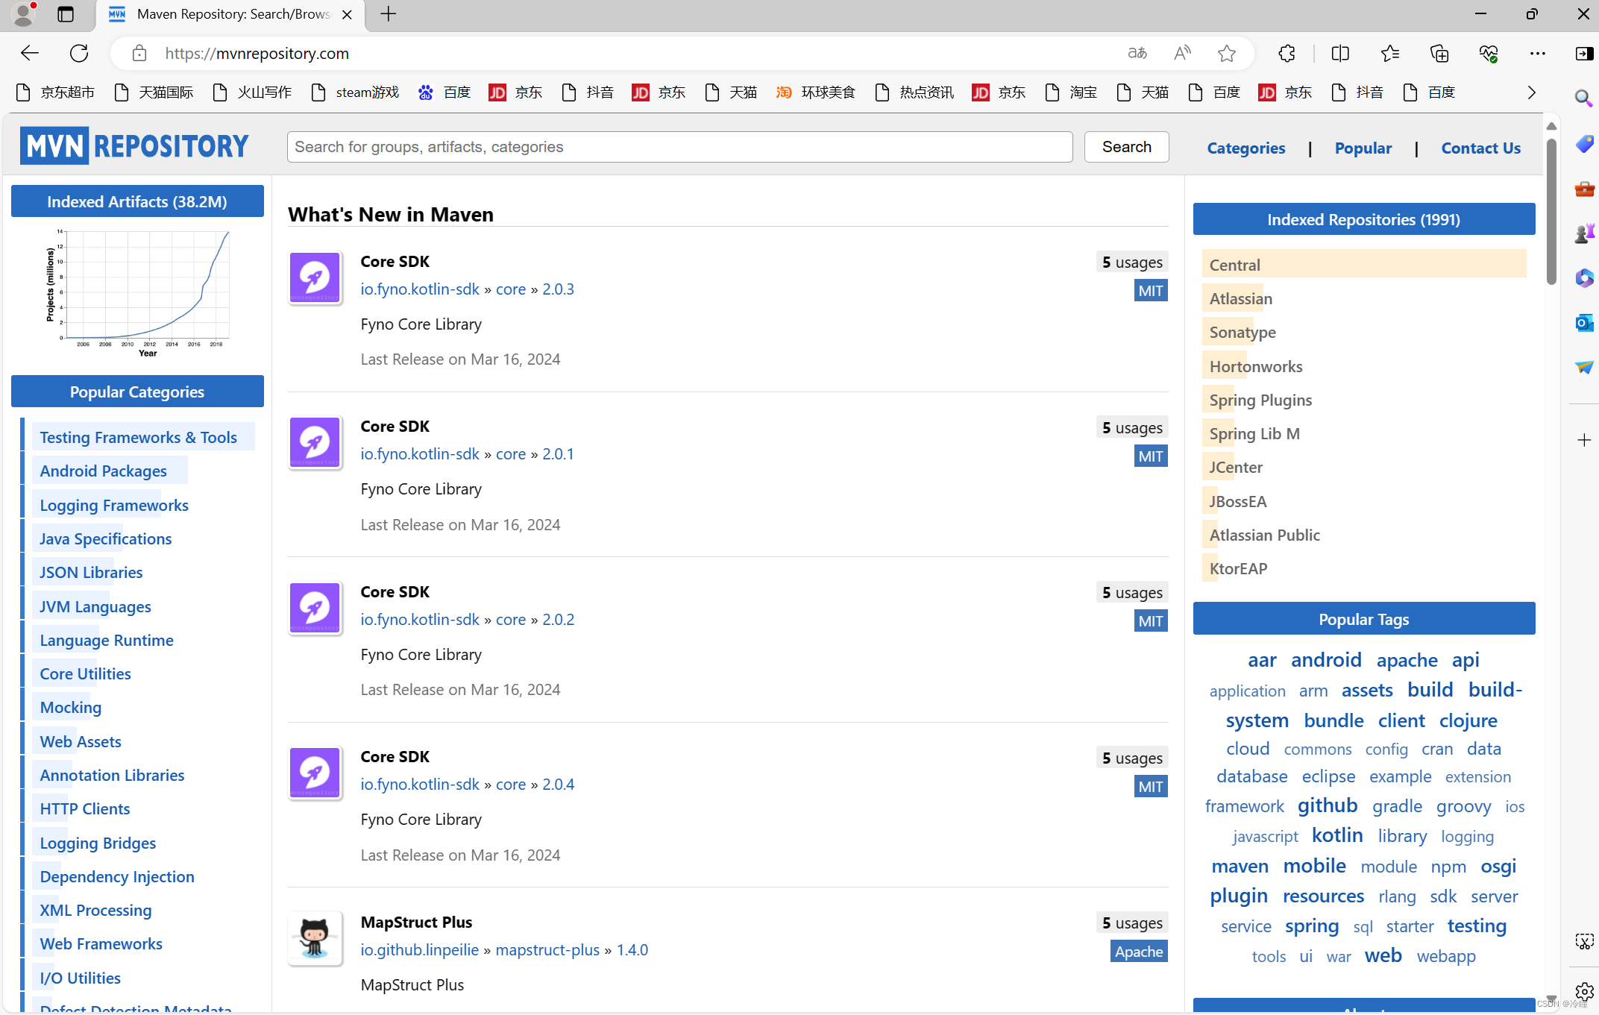
Task: Open browser essentials heart icon
Action: [x=1489, y=53]
